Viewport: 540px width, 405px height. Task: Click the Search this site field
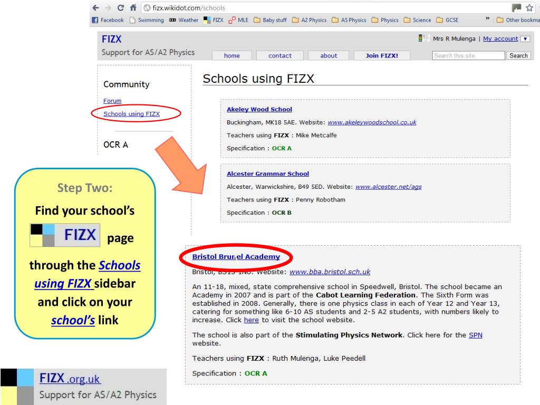coord(468,55)
